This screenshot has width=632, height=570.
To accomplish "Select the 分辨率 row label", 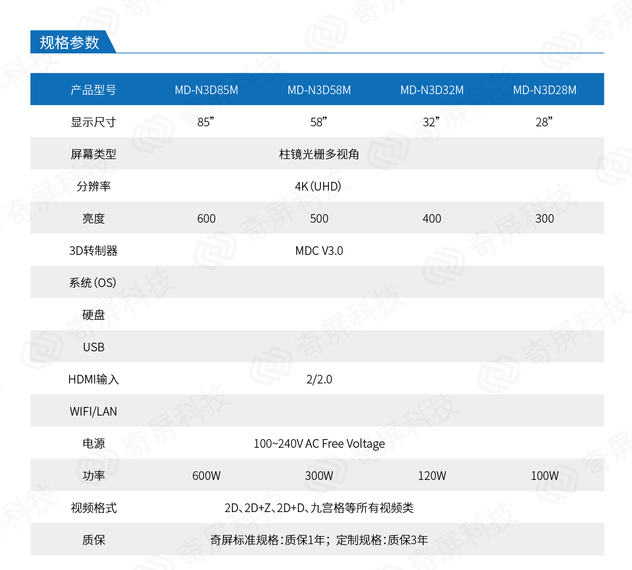I will point(94,186).
